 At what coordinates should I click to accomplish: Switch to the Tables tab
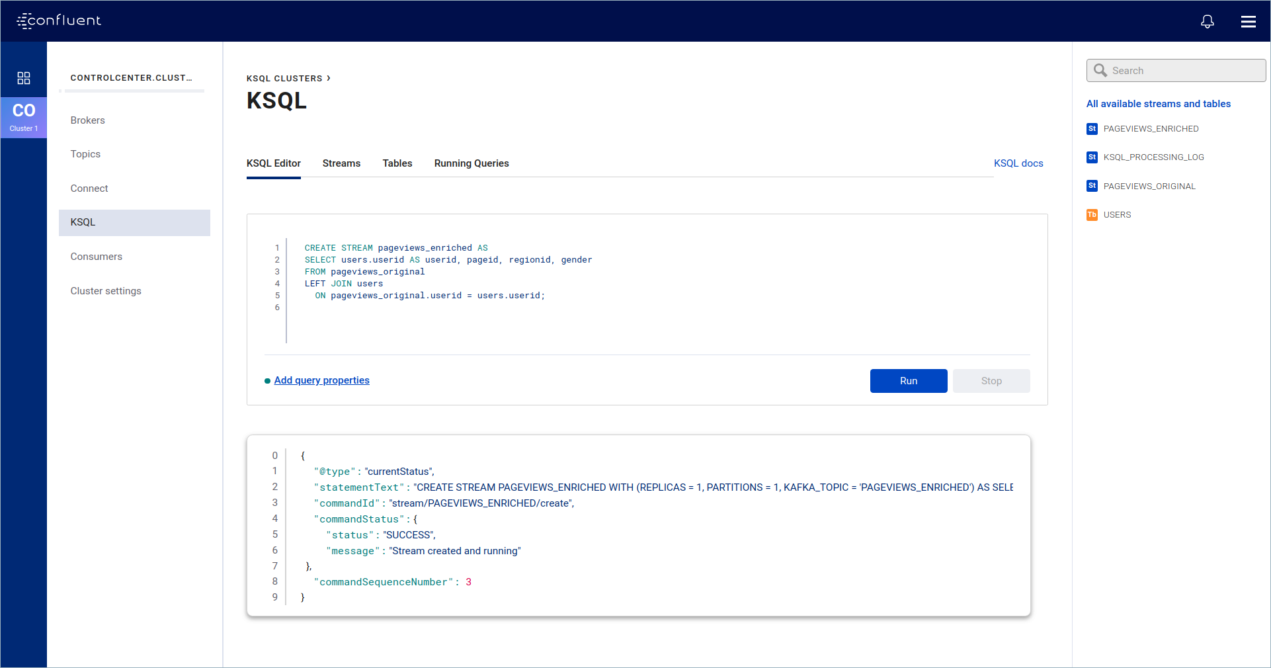(x=397, y=163)
